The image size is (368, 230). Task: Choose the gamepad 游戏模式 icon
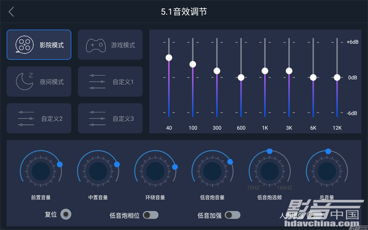96,45
